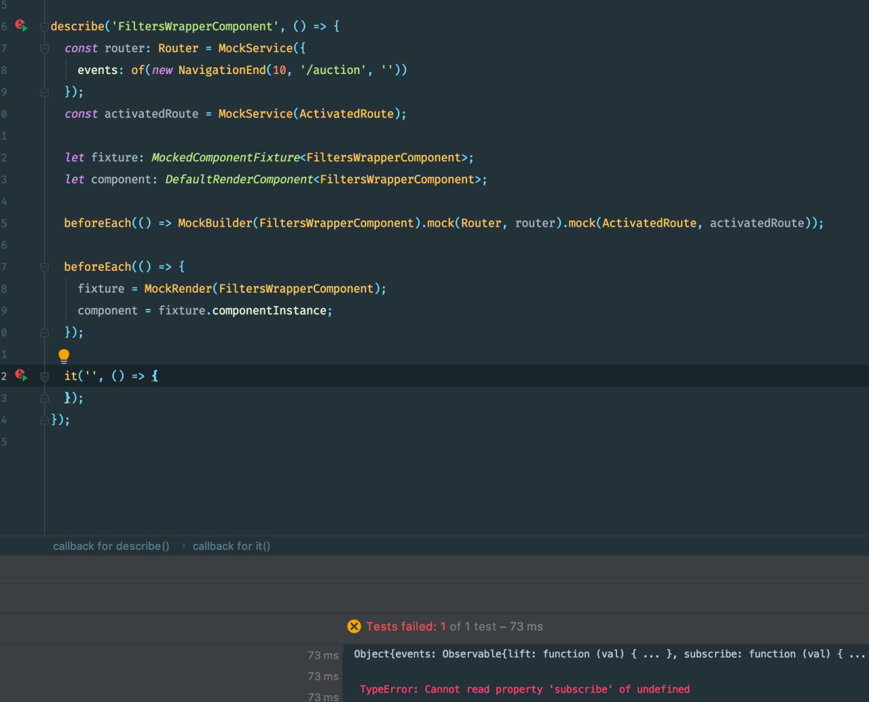Screen dimensions: 869x702
Task: Collapse the describe block fold marker
Action: pos(44,27)
